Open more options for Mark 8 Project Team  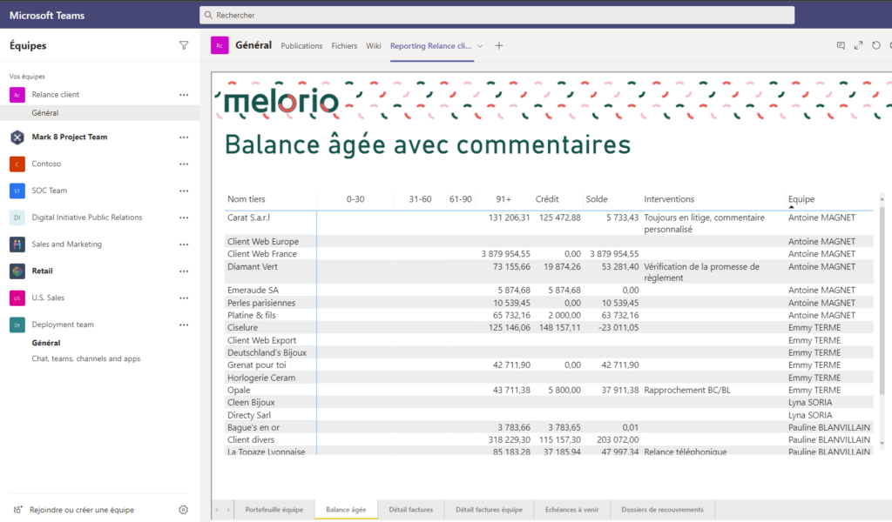184,137
